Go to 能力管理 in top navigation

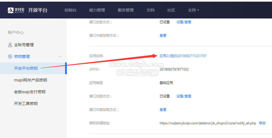[x=97, y=10]
